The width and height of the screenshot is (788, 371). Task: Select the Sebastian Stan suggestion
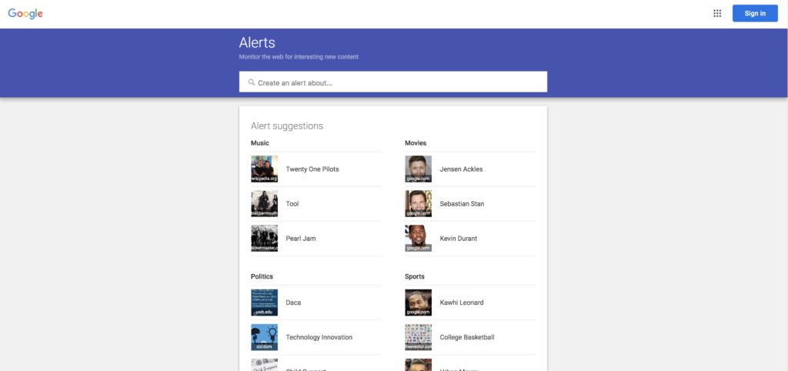[470, 204]
